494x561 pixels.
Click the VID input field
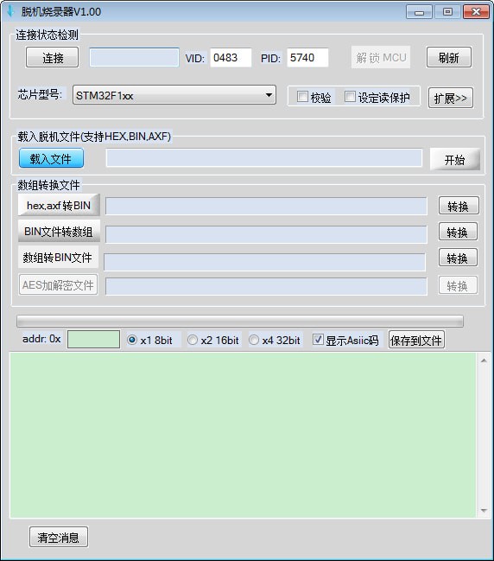click(x=231, y=58)
